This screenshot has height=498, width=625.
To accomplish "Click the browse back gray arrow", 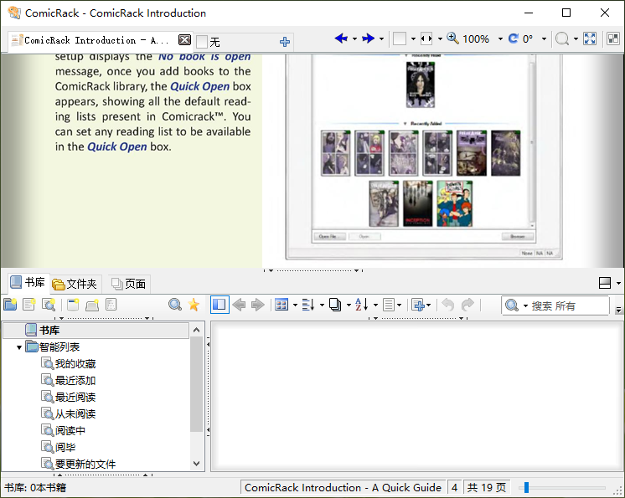I will (x=239, y=305).
